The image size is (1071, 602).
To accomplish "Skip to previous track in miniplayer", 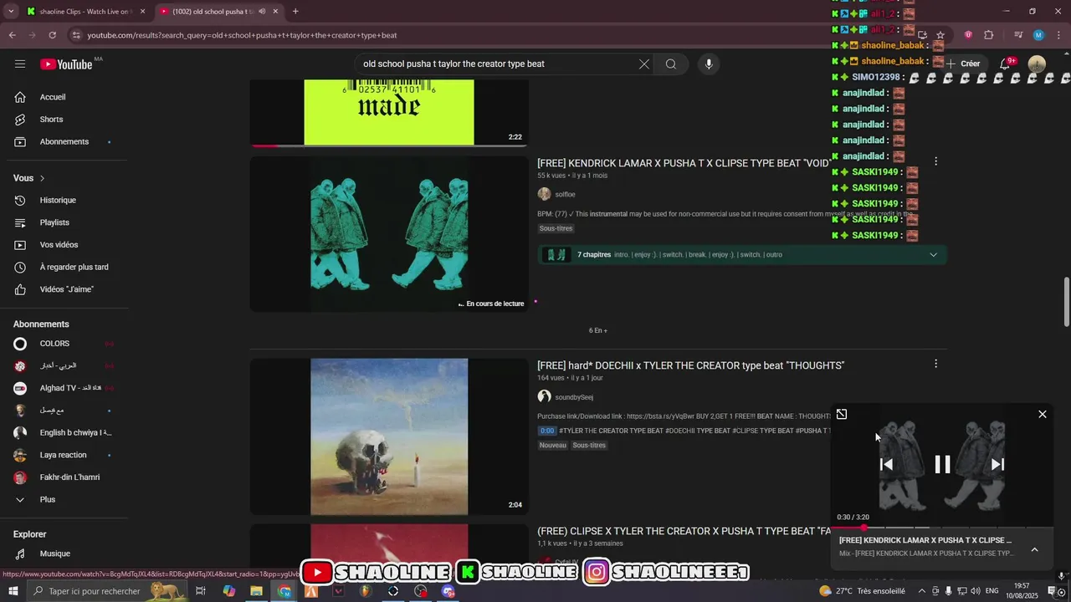I will 887,465.
